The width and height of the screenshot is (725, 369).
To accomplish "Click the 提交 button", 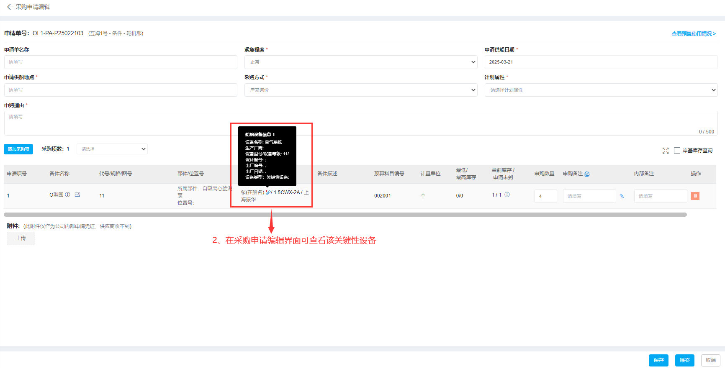I will click(x=685, y=360).
